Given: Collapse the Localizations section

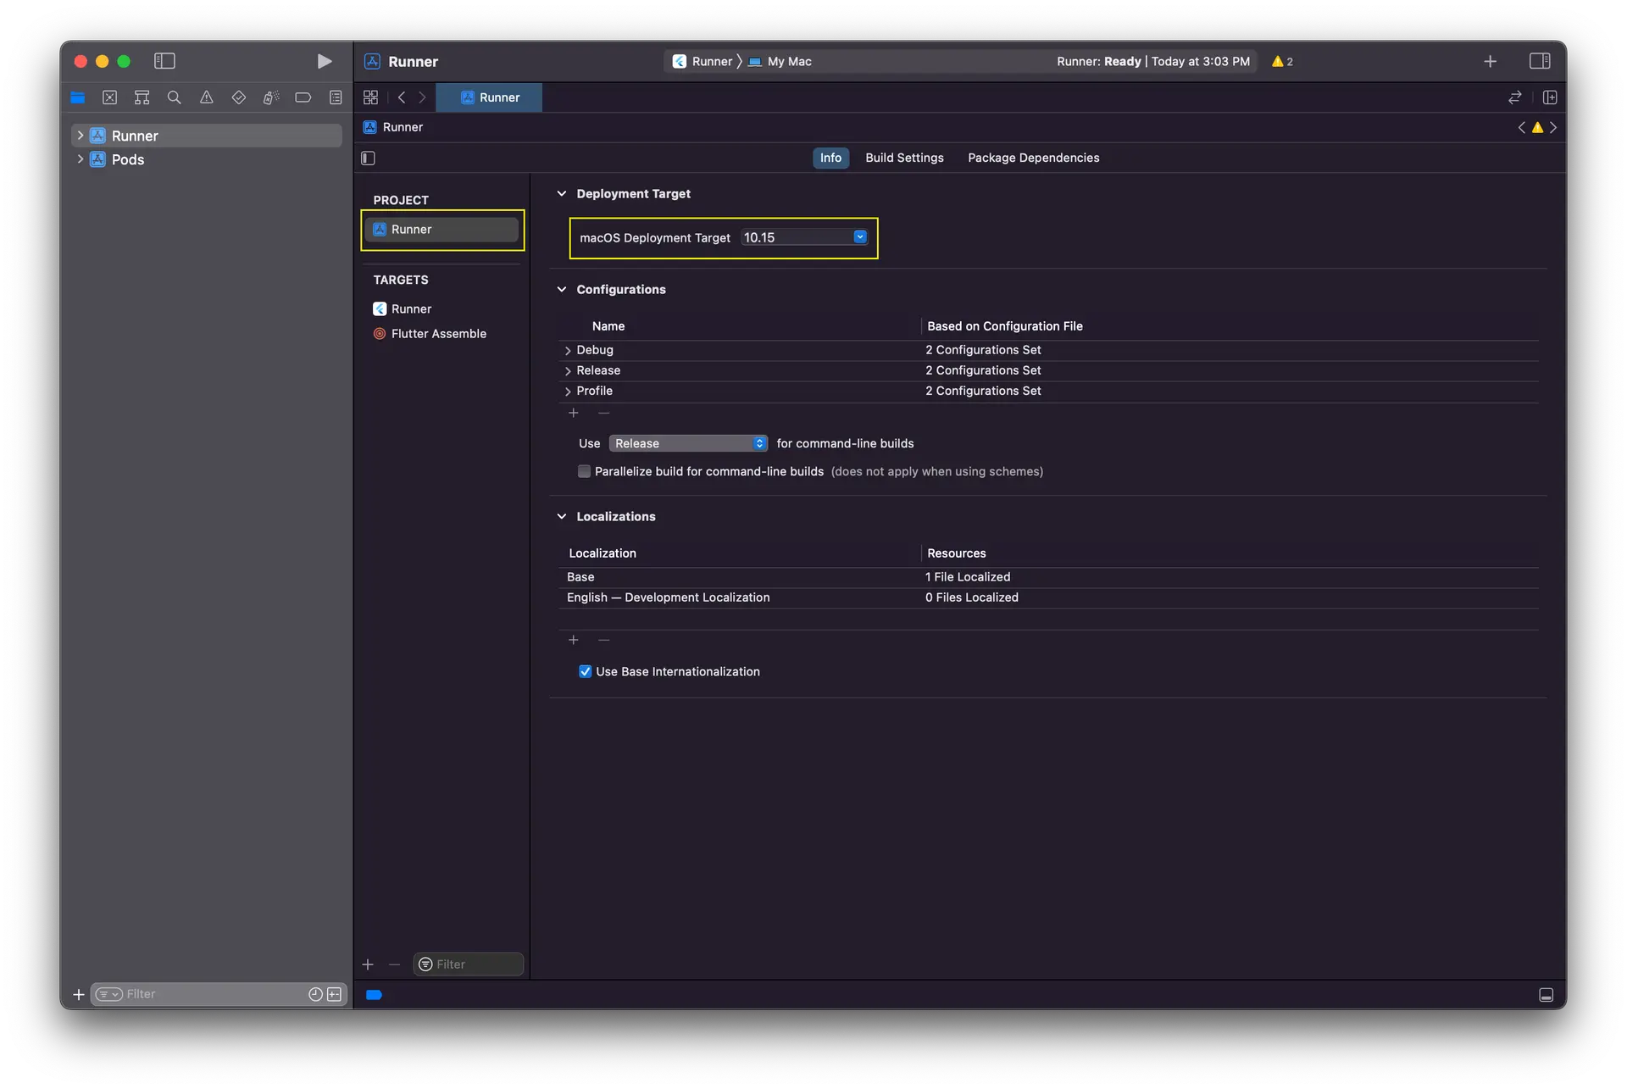Looking at the screenshot, I should [562, 516].
